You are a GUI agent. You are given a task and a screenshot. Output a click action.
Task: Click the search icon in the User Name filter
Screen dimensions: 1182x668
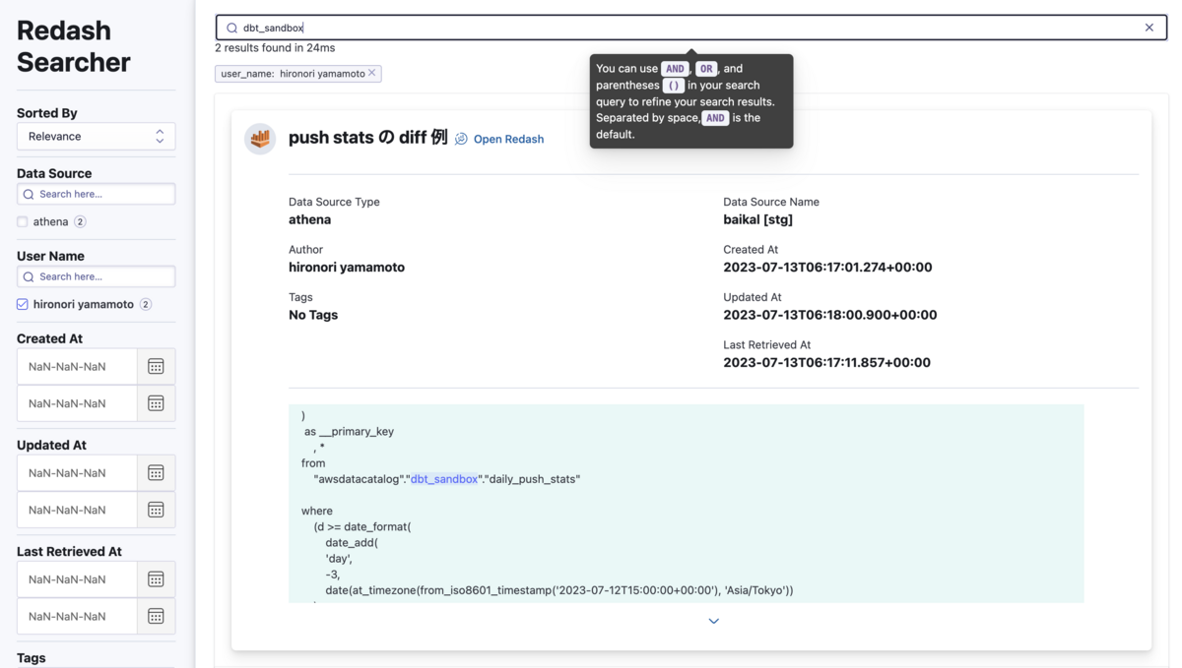pyautogui.click(x=28, y=276)
